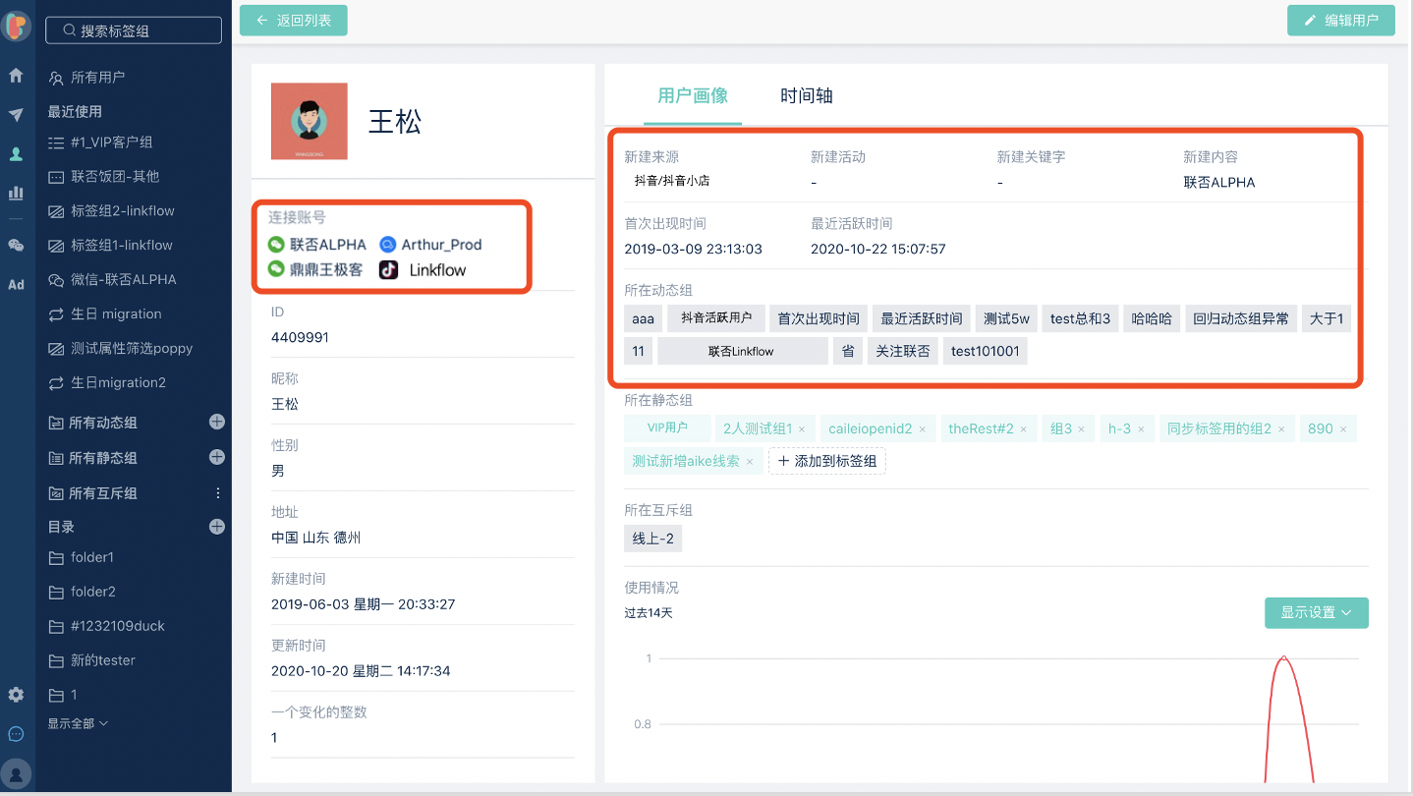The height and width of the screenshot is (796, 1413).
Task: Click the paper plane icon in the left rail
Action: 16,114
